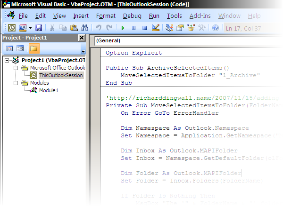The height and width of the screenshot is (206, 283).
Task: Click the Break pause icon
Action: click(x=134, y=28)
